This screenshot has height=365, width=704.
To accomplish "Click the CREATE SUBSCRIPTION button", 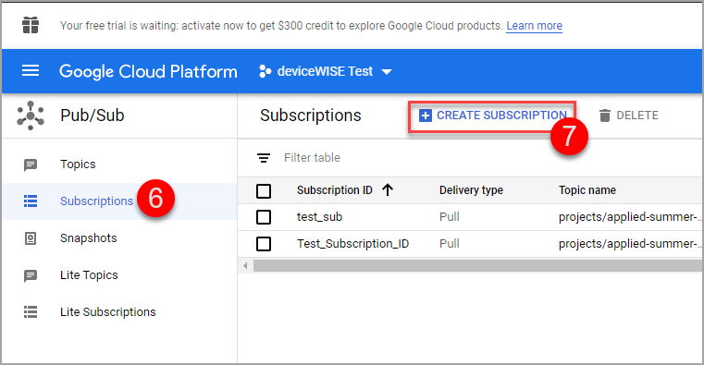I will (492, 116).
